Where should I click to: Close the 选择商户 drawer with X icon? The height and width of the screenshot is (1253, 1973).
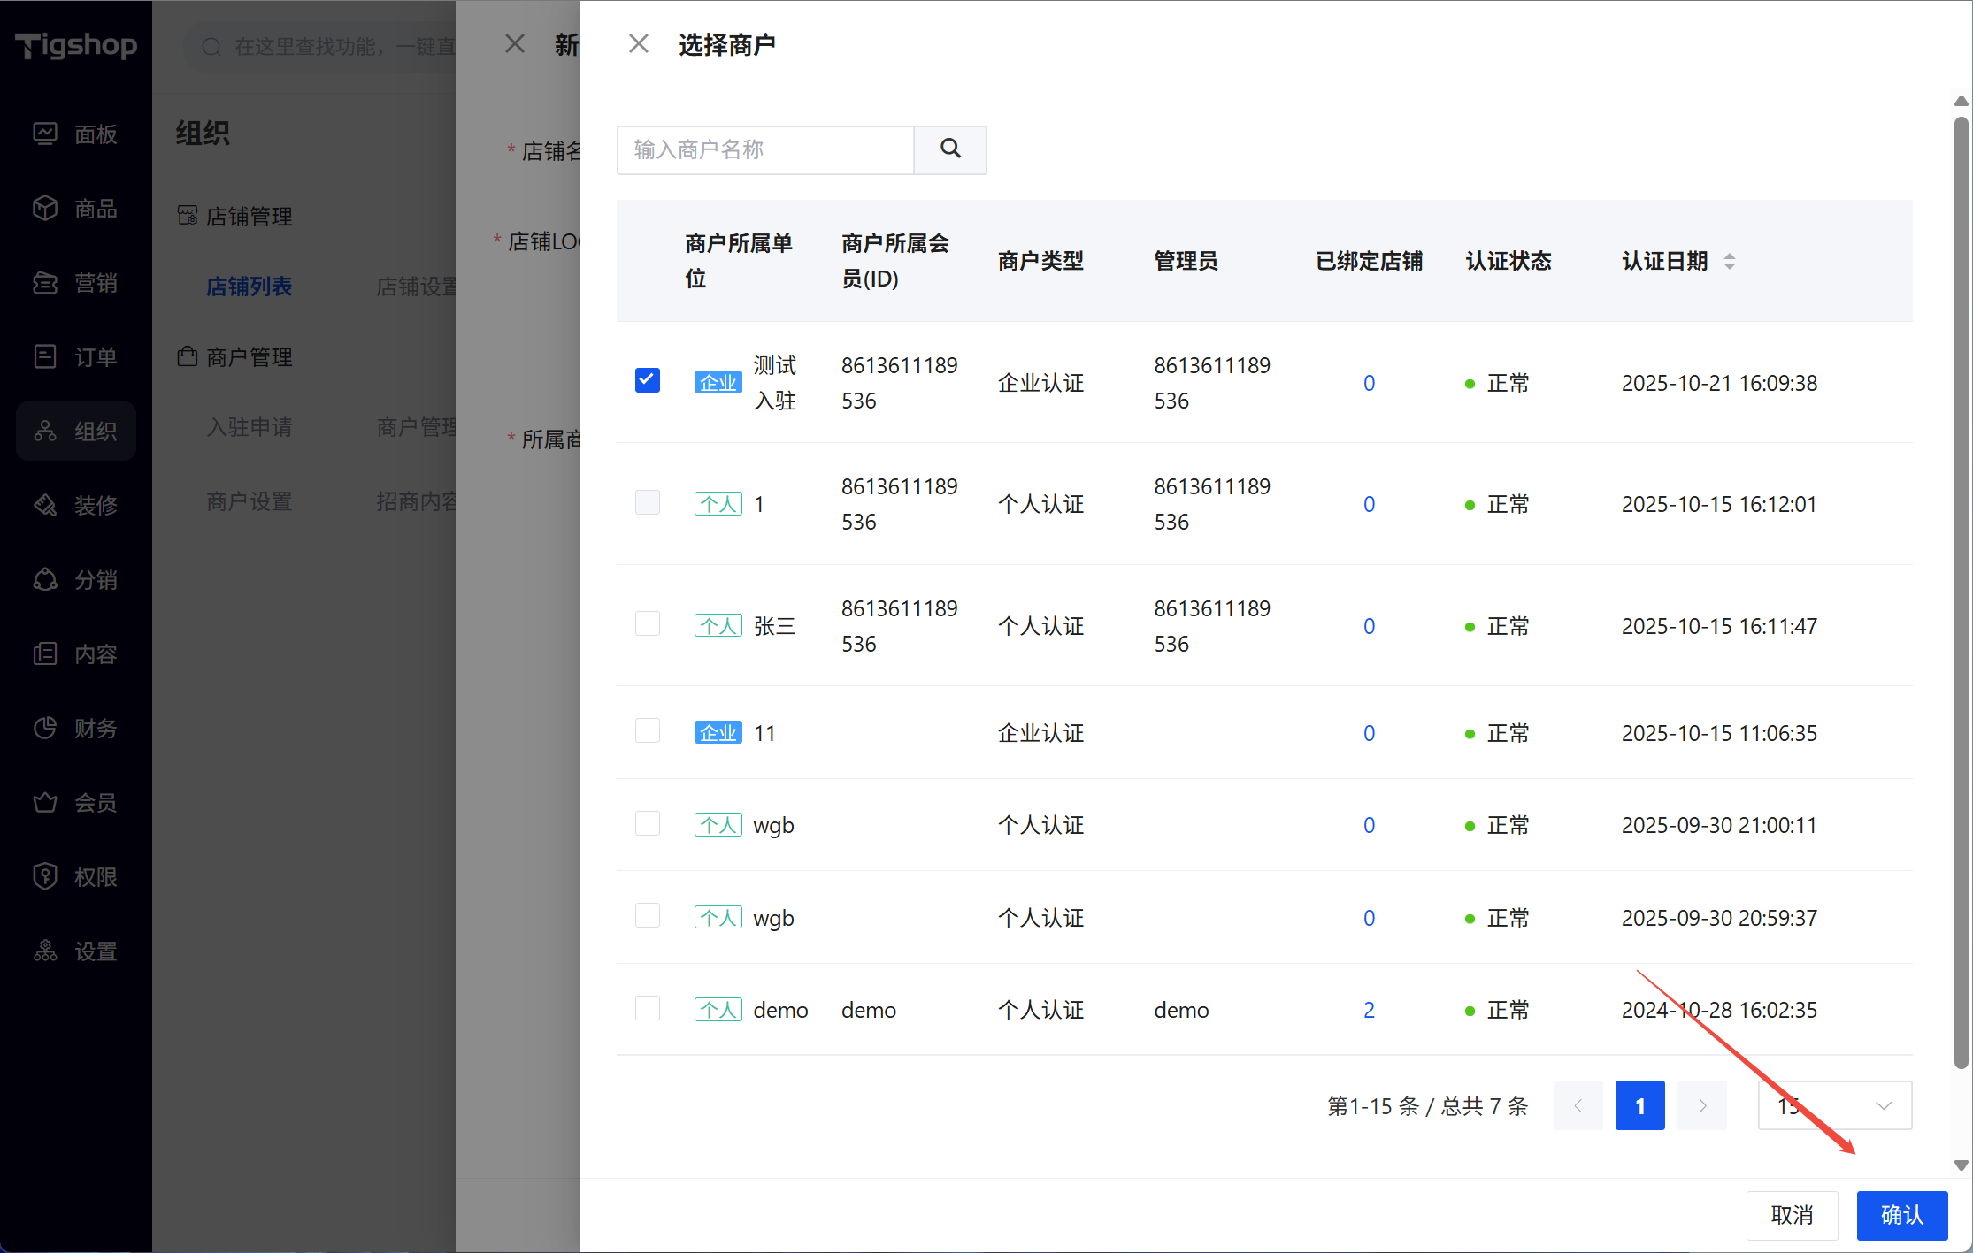(x=638, y=44)
